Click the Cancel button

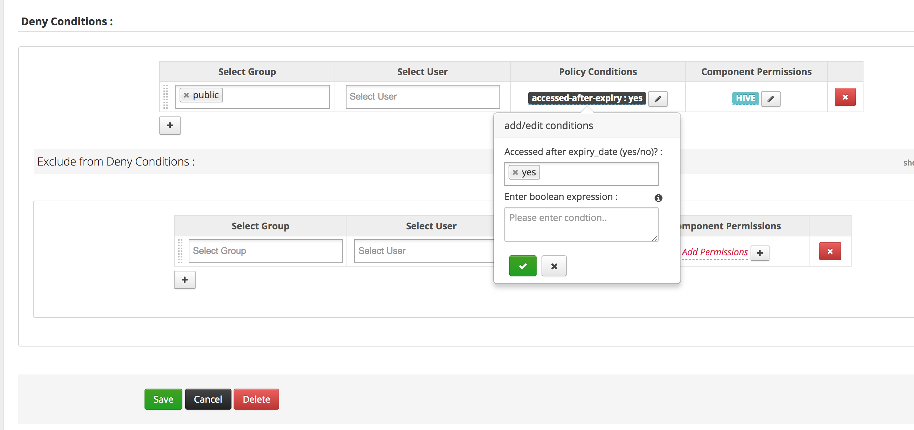click(x=208, y=399)
